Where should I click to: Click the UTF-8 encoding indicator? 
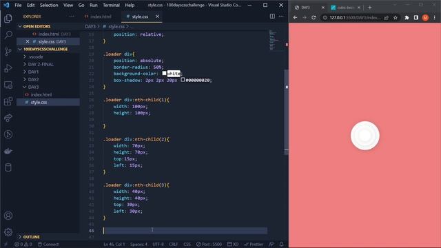click(158, 245)
